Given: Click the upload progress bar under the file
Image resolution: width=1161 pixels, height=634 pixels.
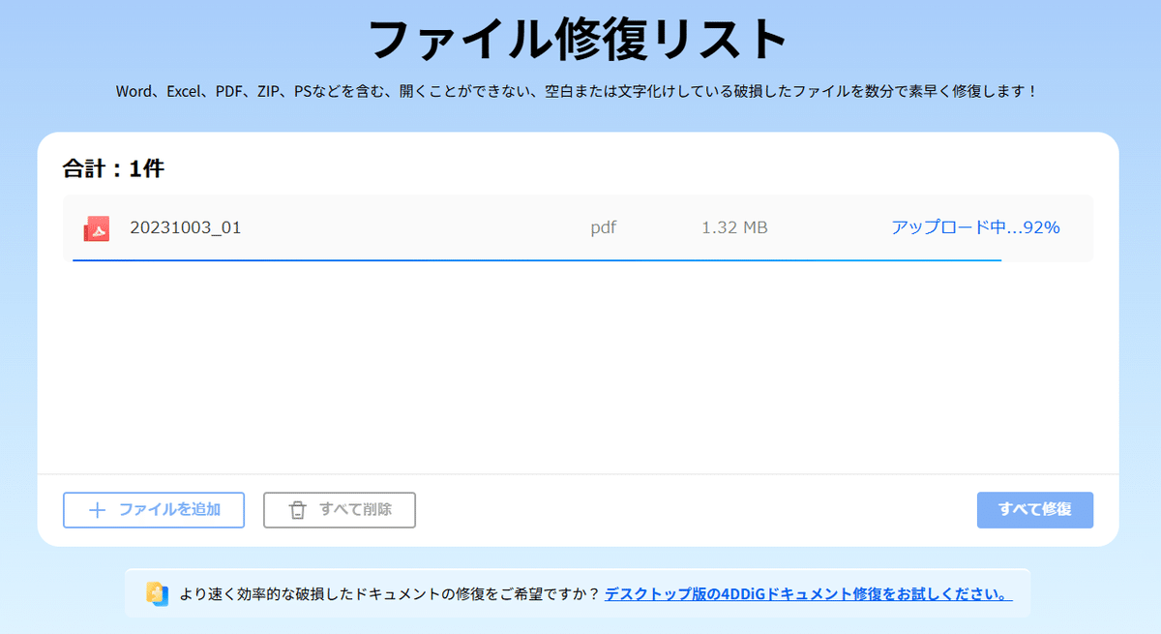Looking at the screenshot, I should pos(537,260).
